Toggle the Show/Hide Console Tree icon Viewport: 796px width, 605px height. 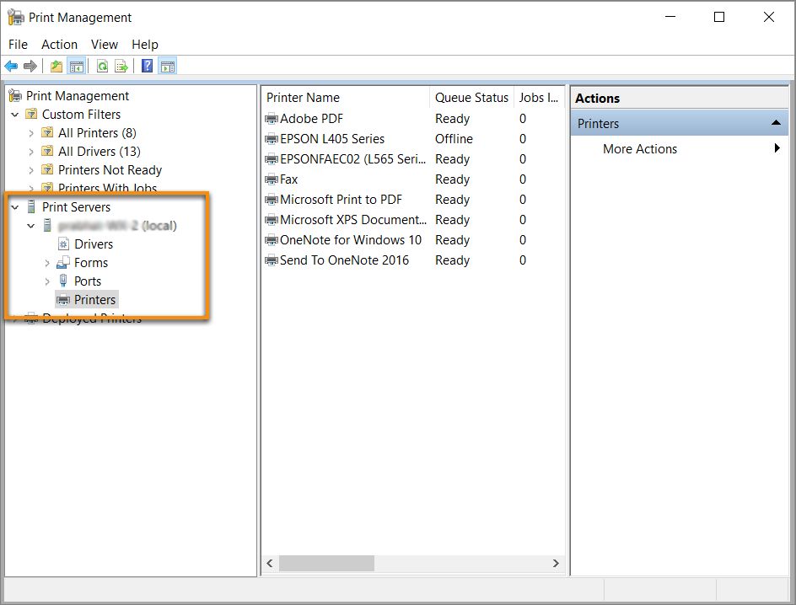pos(77,66)
